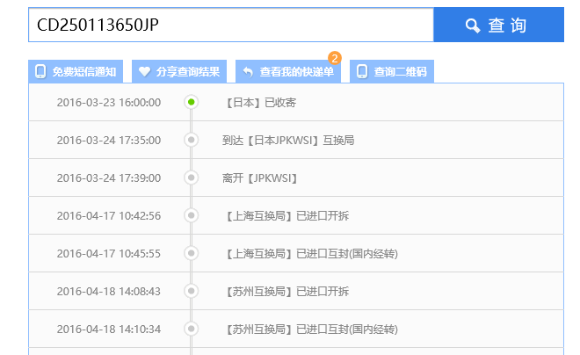Click the phone icon on 查询二维码
Viewport: 580px width, 355px height.
pyautogui.click(x=362, y=71)
